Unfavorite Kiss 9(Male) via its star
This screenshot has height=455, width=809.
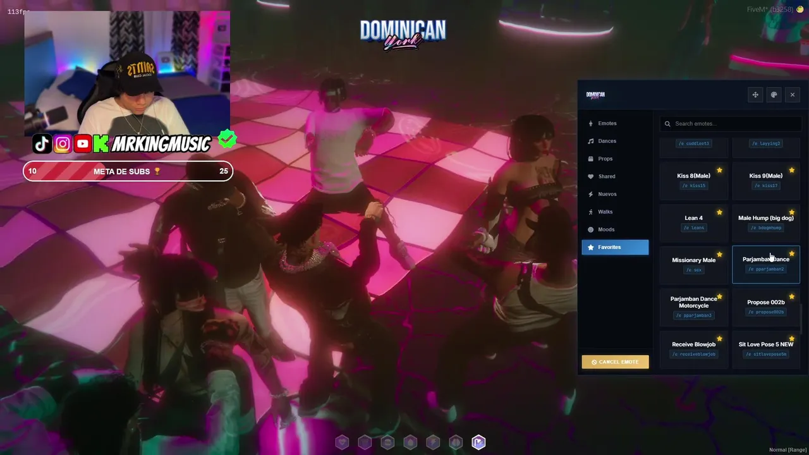coord(792,170)
